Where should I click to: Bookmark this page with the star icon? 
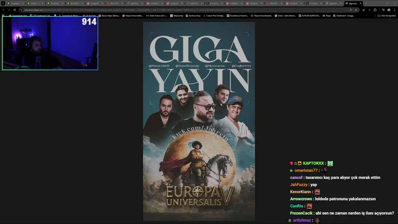coord(356,10)
